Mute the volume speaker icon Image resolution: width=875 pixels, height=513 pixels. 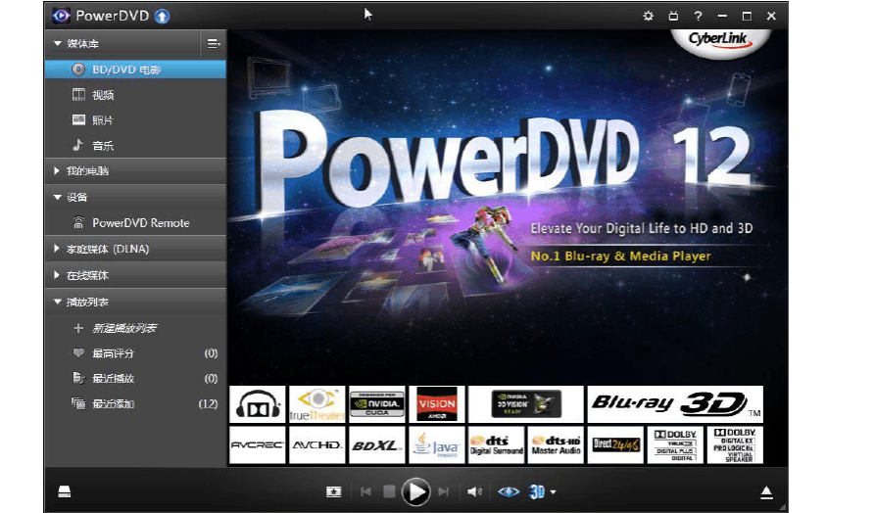[474, 491]
